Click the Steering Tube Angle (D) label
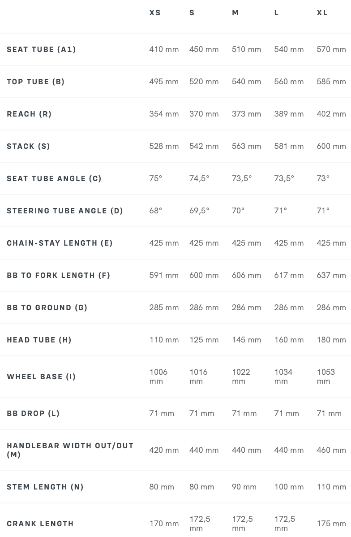 click(x=64, y=211)
